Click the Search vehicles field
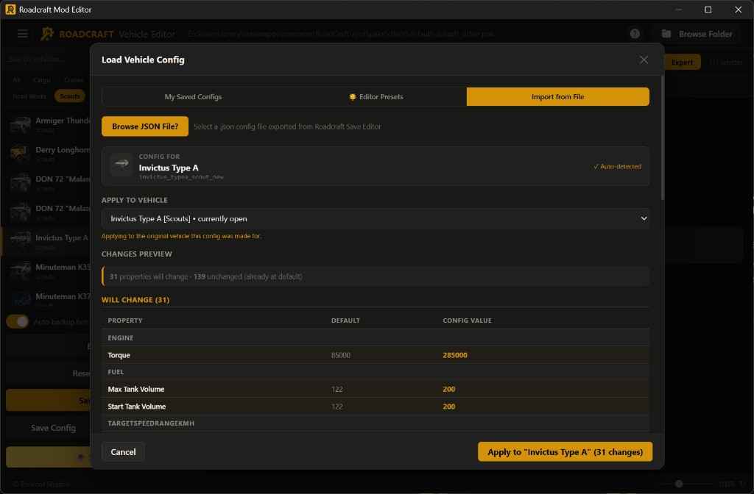The height and width of the screenshot is (494, 754). click(x=48, y=59)
